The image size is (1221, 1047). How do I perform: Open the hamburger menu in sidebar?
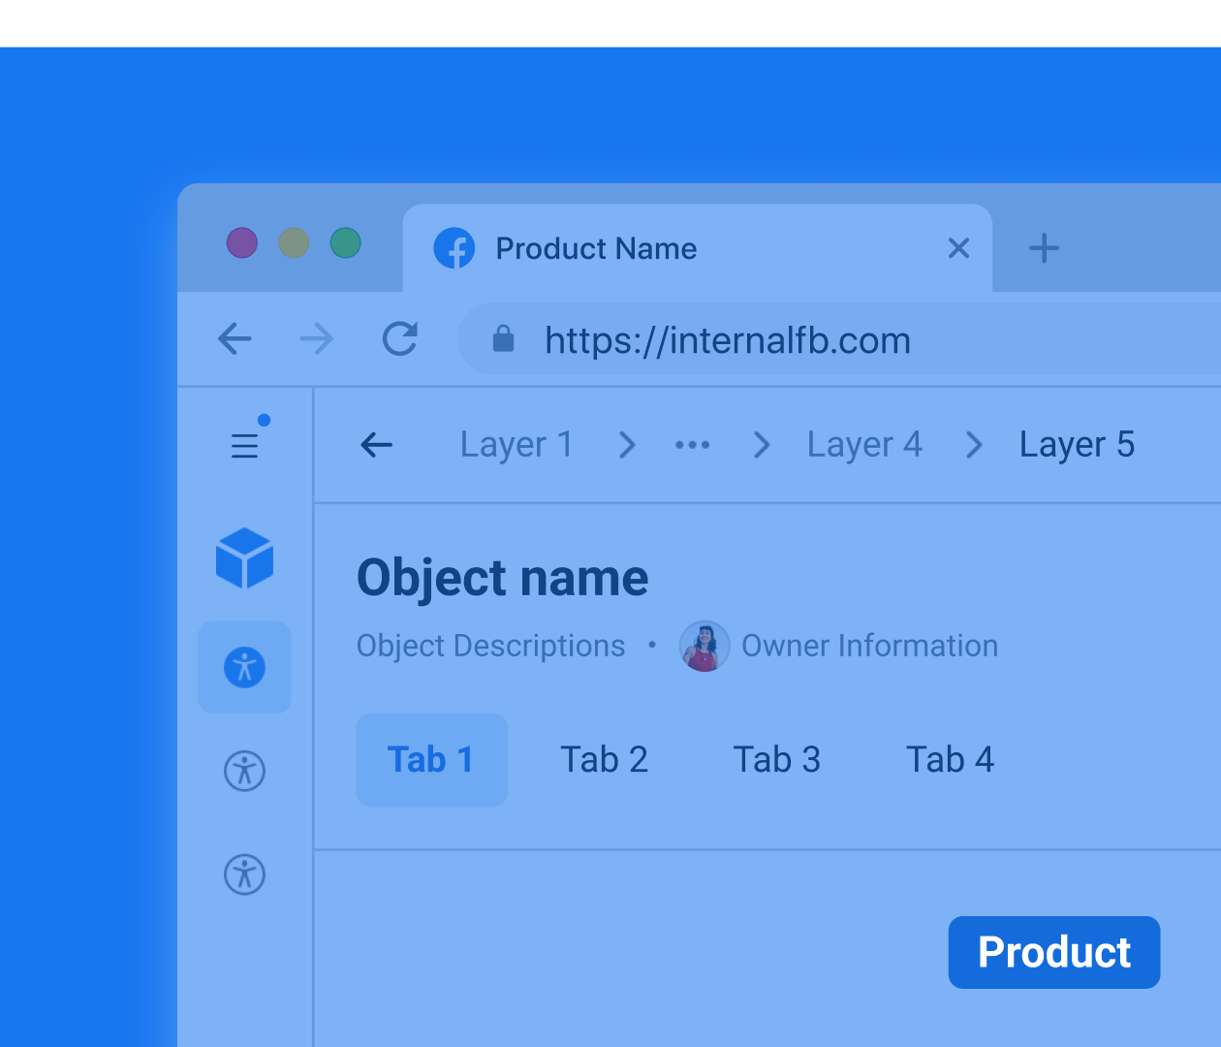click(244, 445)
